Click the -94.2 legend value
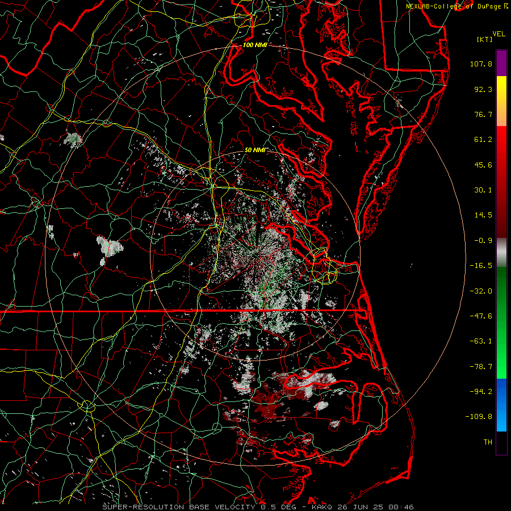The image size is (511, 511). pyautogui.click(x=481, y=392)
